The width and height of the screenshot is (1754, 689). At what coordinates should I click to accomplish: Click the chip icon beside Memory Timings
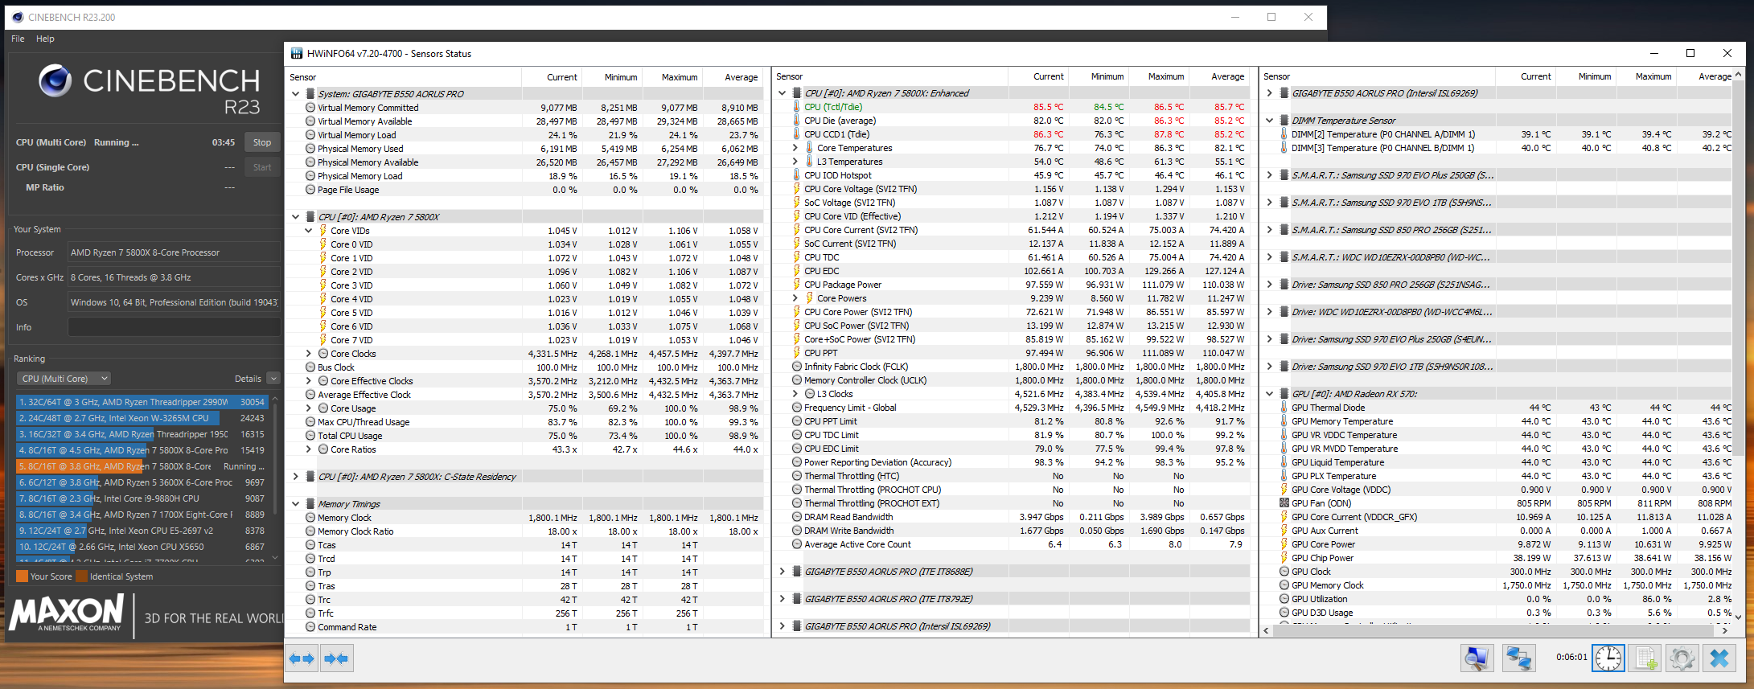[310, 504]
